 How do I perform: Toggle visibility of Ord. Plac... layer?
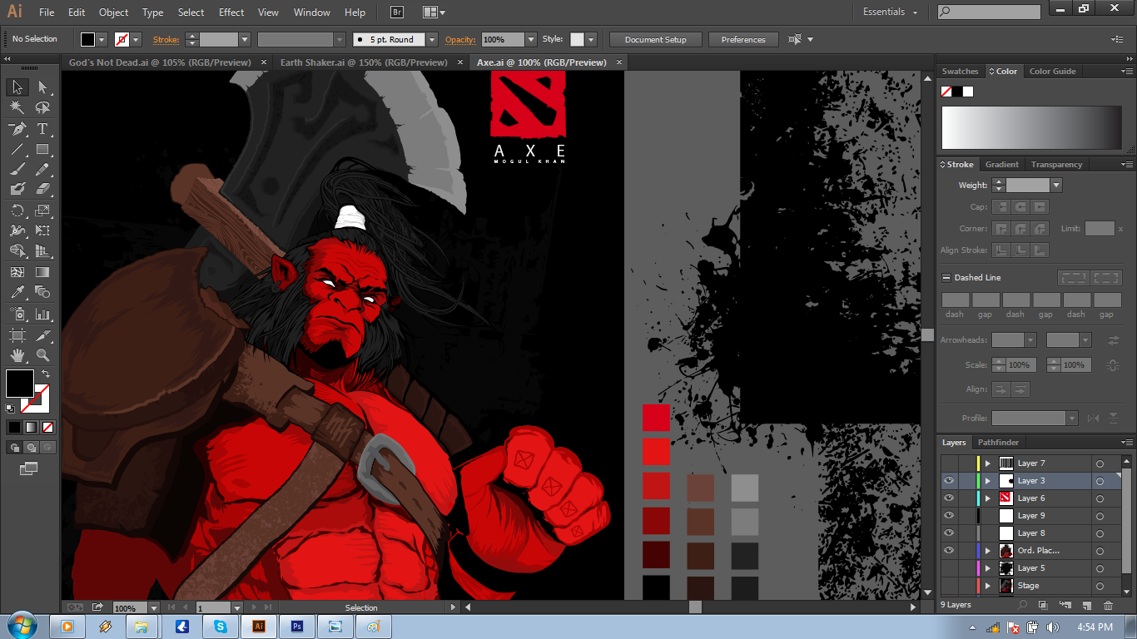pyautogui.click(x=949, y=550)
